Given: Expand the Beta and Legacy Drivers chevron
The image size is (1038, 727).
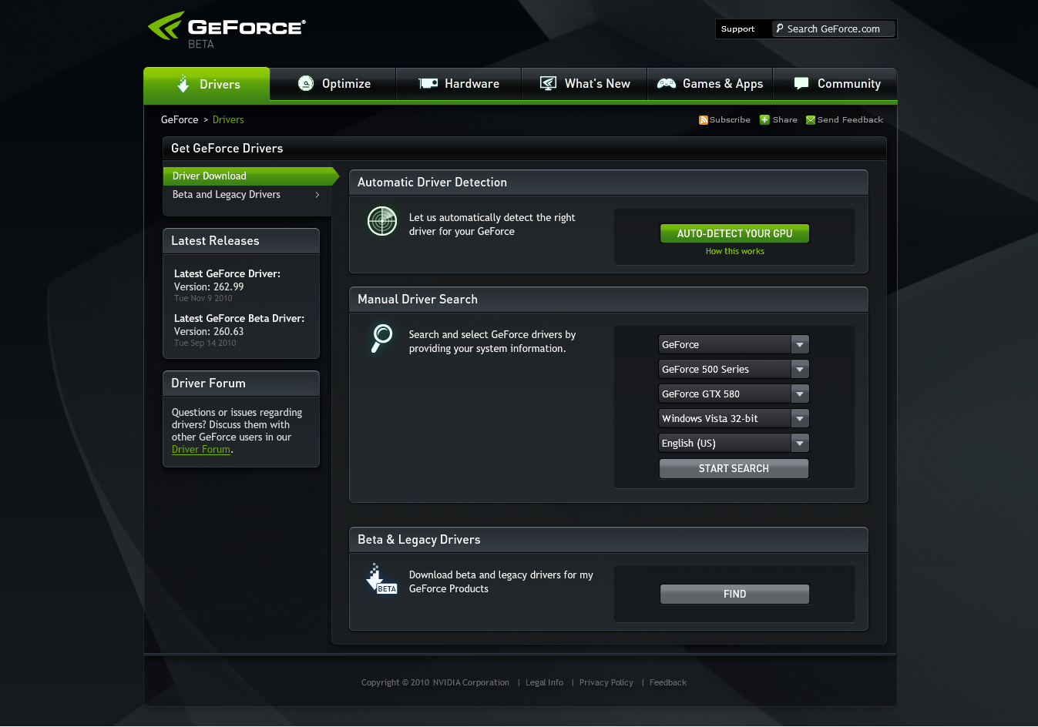Looking at the screenshot, I should (x=317, y=195).
